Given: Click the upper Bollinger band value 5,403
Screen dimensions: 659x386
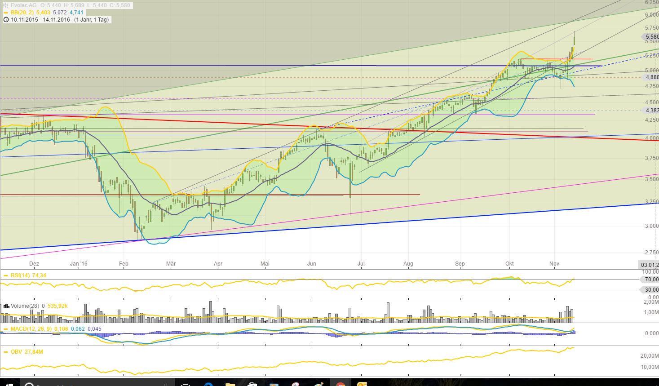Looking at the screenshot, I should coord(43,13).
